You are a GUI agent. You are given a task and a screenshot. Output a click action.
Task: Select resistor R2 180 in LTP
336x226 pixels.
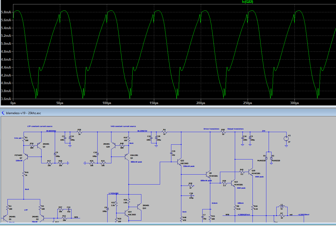click(x=8, y=208)
